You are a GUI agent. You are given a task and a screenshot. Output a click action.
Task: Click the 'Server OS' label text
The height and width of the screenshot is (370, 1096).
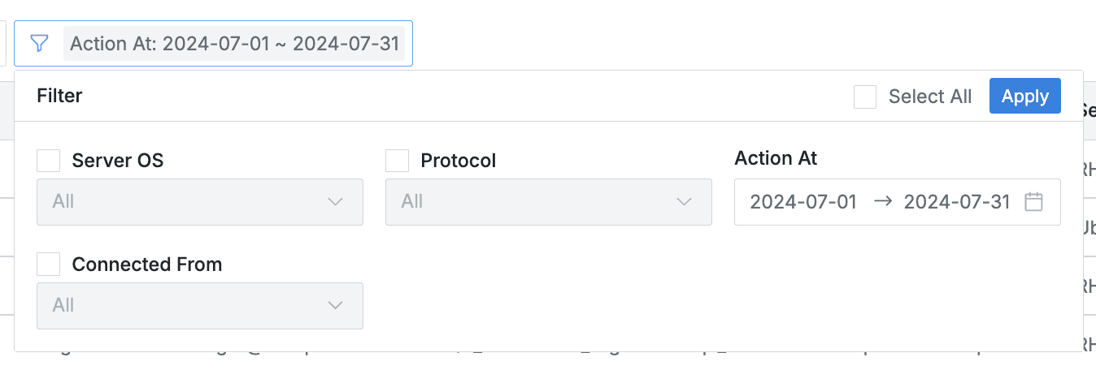pyautogui.click(x=118, y=161)
